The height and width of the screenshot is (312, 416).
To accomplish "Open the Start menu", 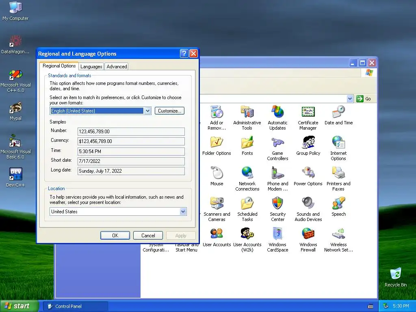I will tap(19, 306).
